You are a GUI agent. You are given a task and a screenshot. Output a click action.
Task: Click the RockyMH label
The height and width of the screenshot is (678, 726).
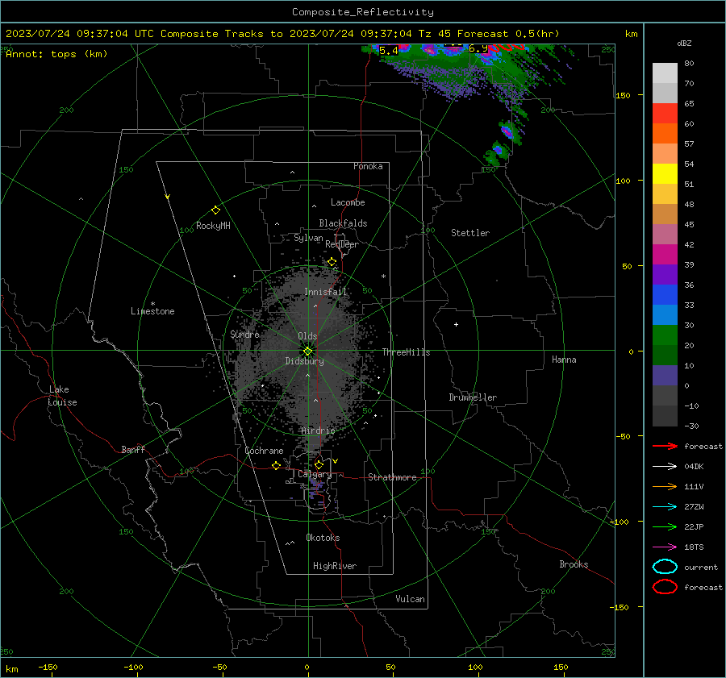click(x=213, y=226)
